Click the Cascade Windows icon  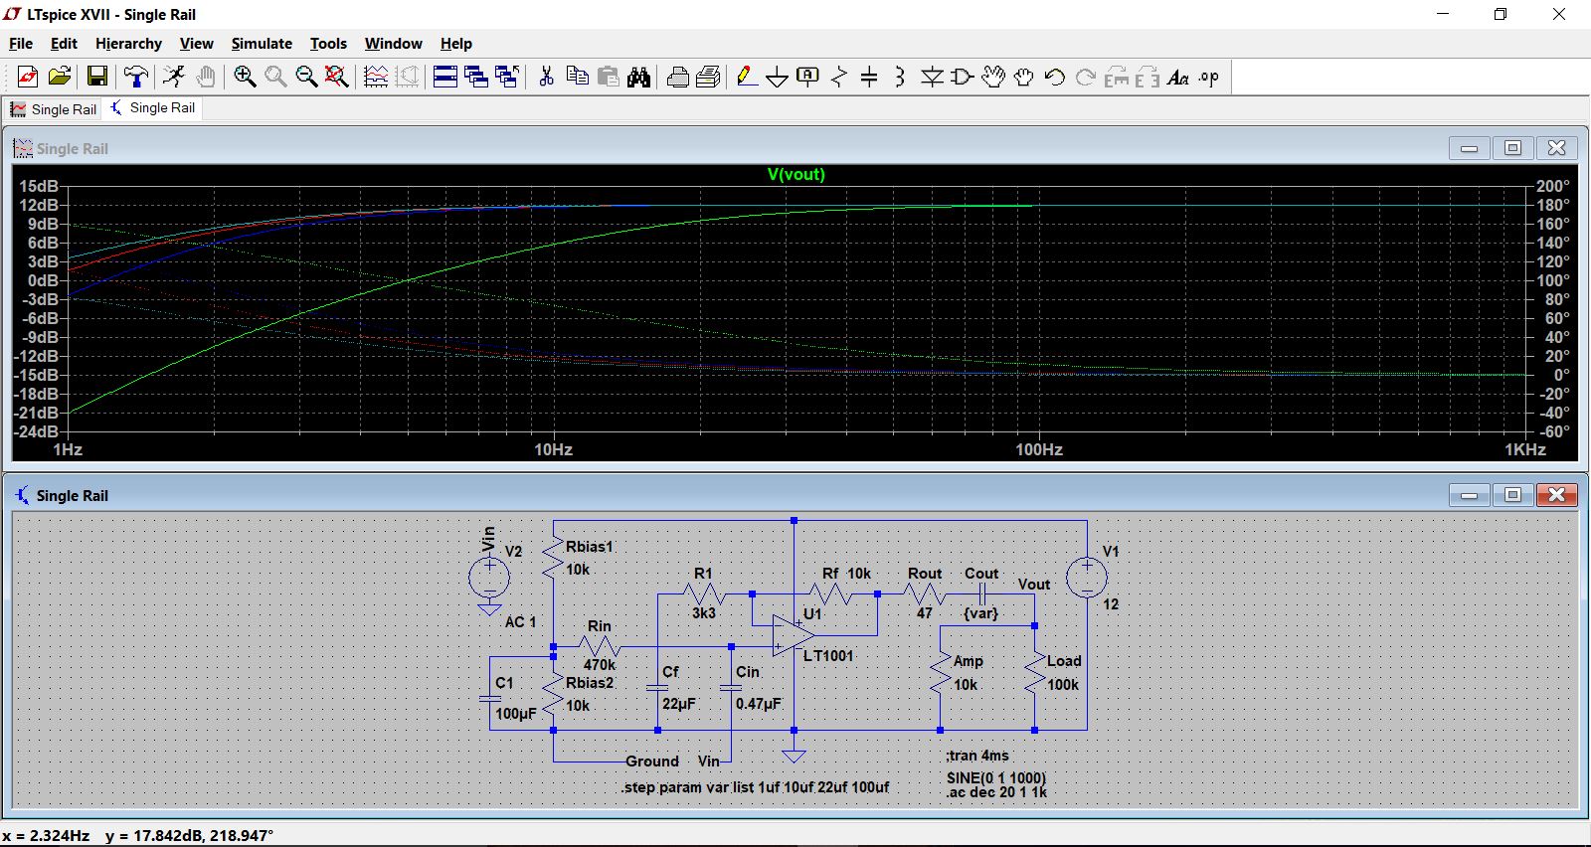(x=476, y=77)
